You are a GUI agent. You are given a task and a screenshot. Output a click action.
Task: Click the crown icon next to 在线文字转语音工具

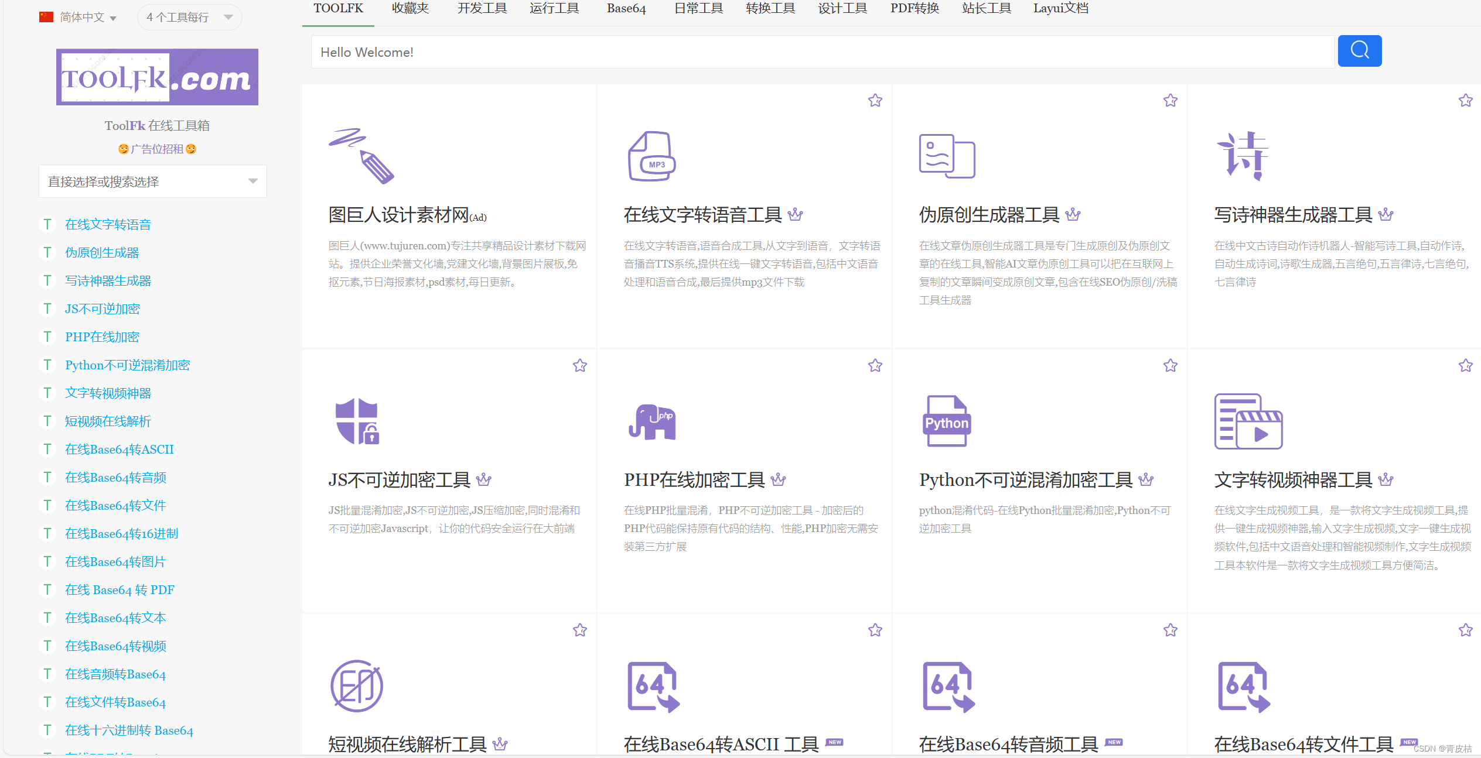click(795, 214)
